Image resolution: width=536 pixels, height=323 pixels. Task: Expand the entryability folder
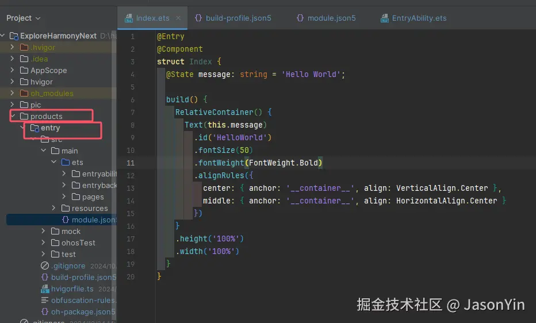[64, 174]
